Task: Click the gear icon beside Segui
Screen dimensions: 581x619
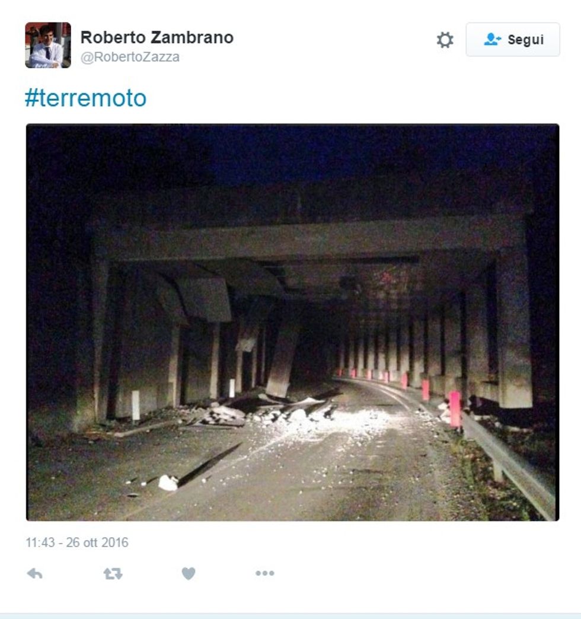Action: coord(445,40)
